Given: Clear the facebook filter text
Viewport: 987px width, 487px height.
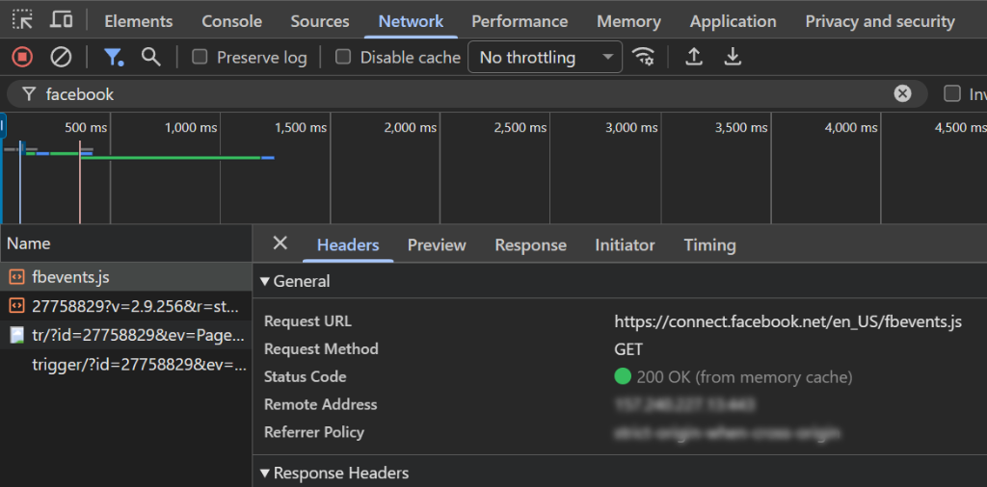Looking at the screenshot, I should click(902, 93).
